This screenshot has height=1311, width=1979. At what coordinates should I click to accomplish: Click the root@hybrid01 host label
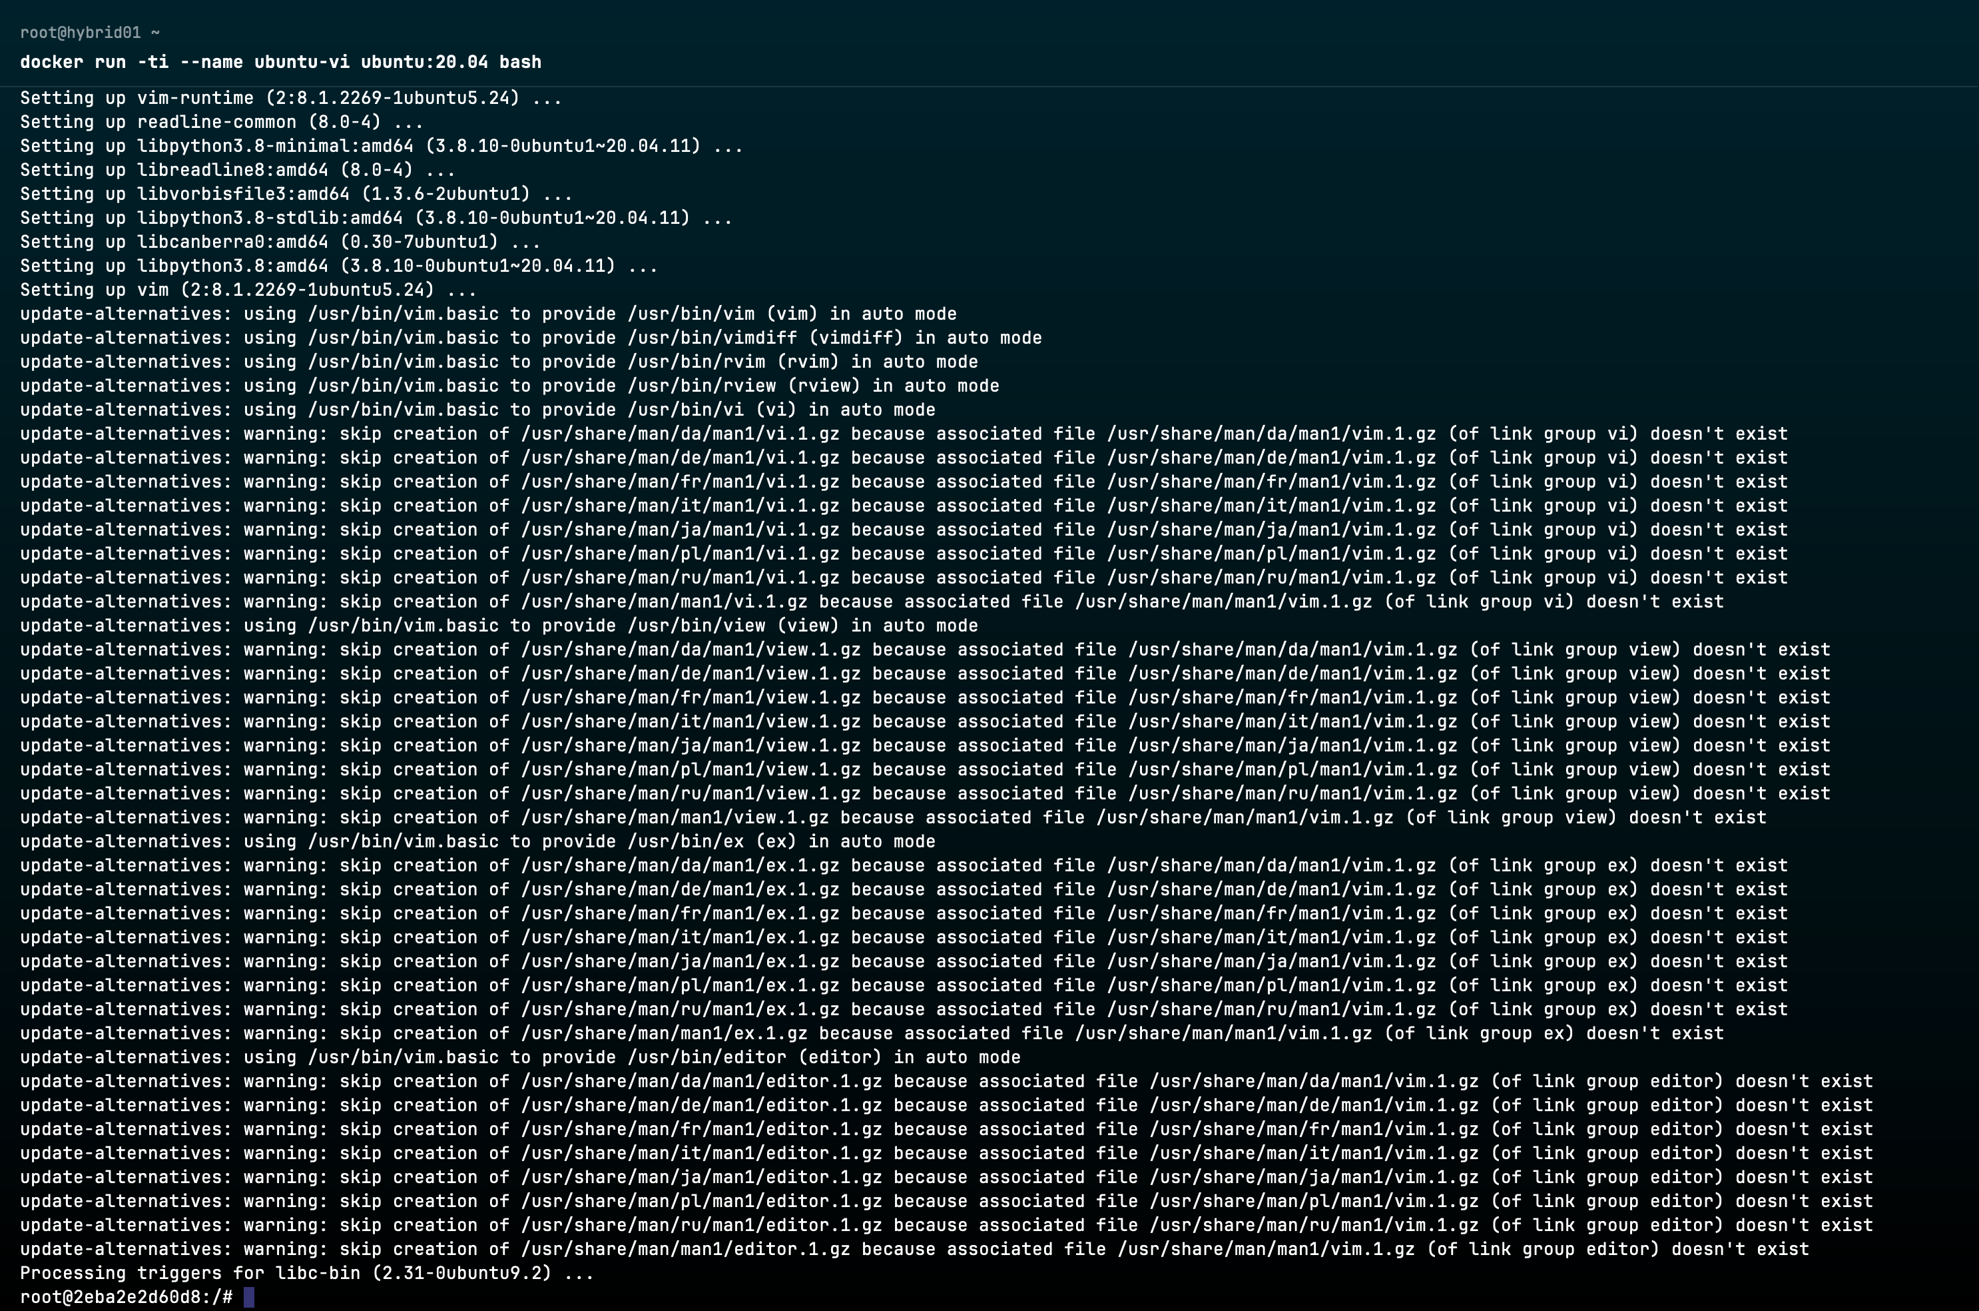tap(80, 33)
